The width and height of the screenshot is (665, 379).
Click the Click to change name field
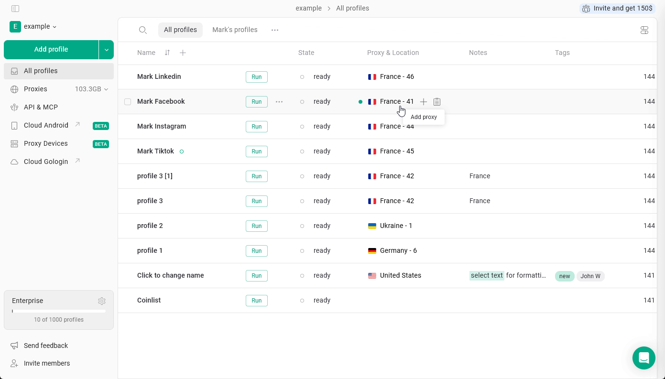(x=170, y=275)
